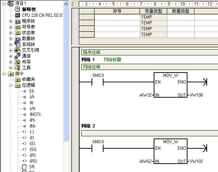Image resolution: width=218 pixels, height=172 pixels.
Task: Click the 数据块 folder icon
Action: click(x=17, y=39)
